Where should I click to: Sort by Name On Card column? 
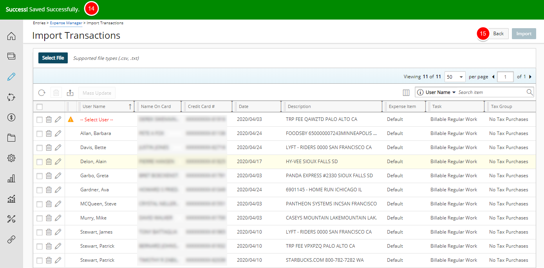[156, 106]
